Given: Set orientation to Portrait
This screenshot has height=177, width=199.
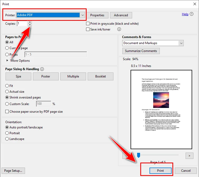Looking at the screenshot, I should [7, 133].
